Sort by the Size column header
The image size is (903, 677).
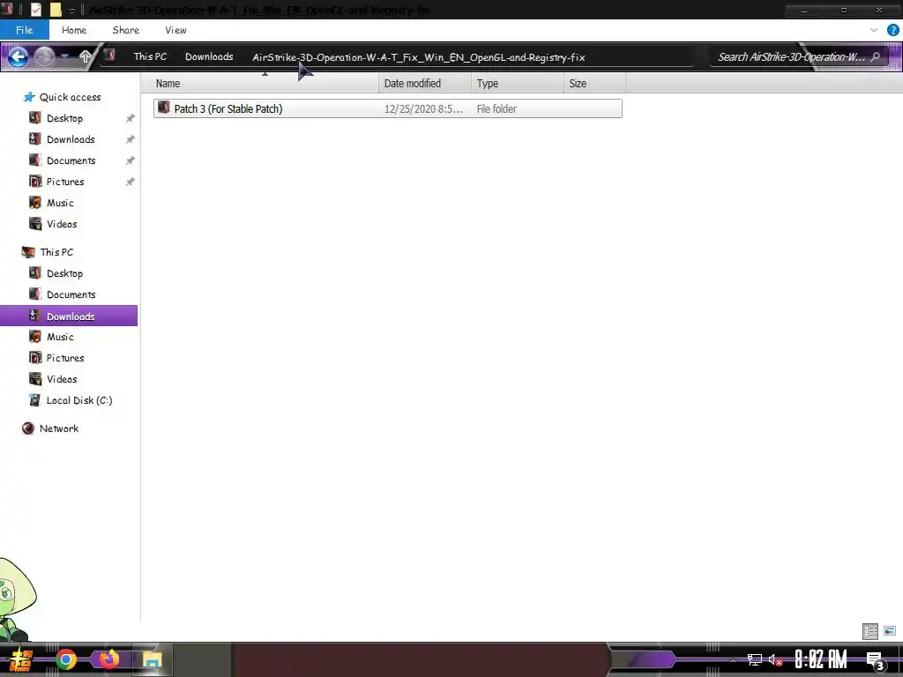pos(595,84)
